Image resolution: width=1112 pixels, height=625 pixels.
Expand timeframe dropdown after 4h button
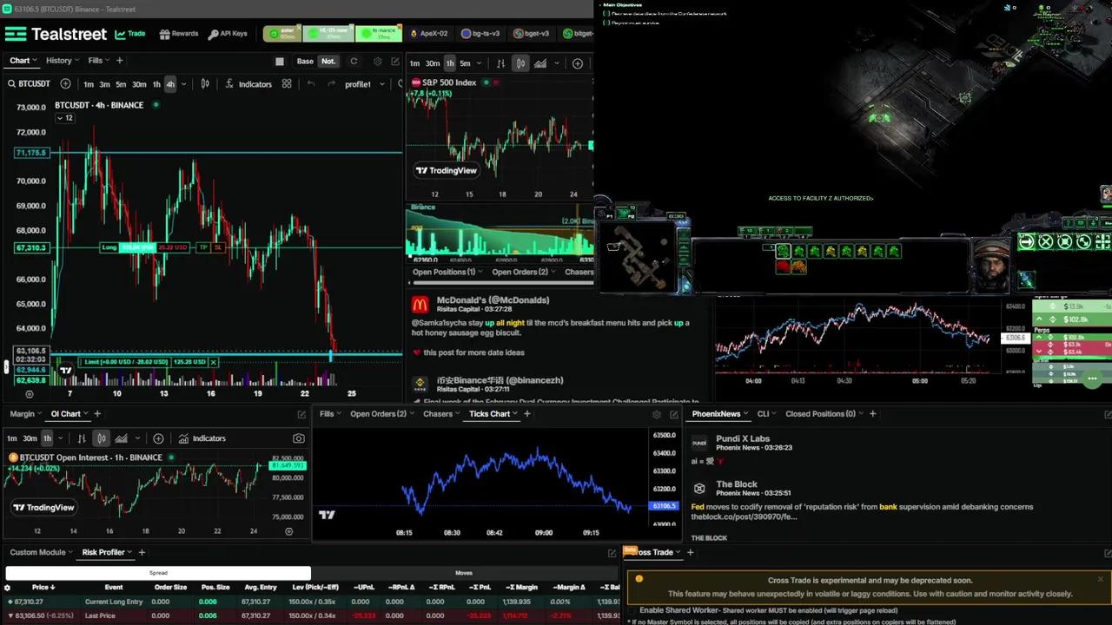(x=183, y=84)
